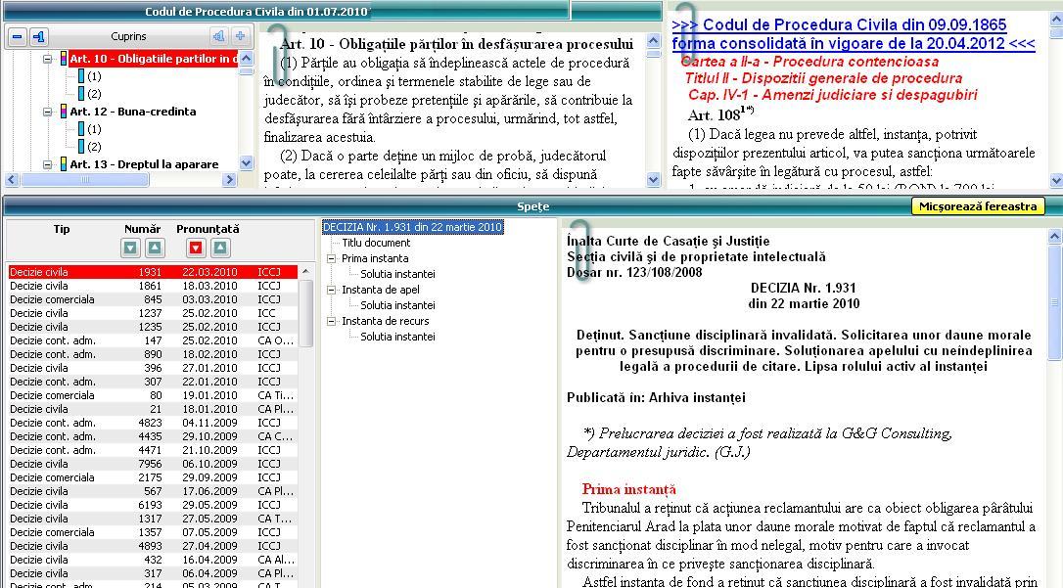Click the minus collapse button beside Cuprins
This screenshot has width=1063, height=588.
pyautogui.click(x=18, y=36)
